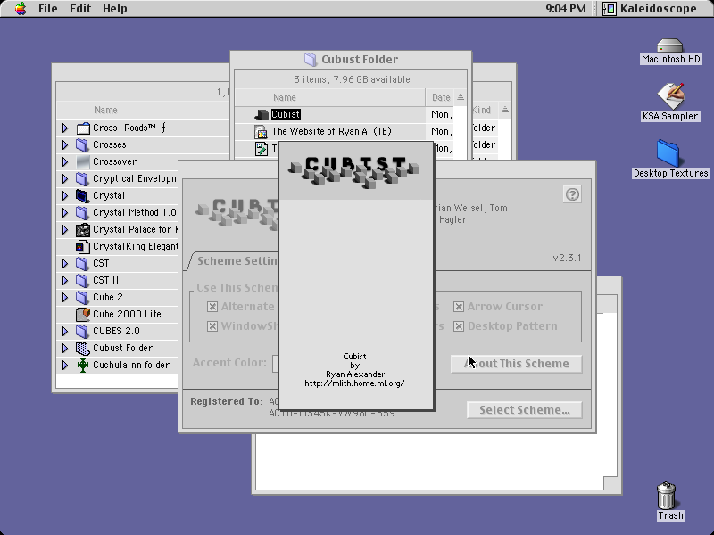Screen dimensions: 714x535
Task: Select the Cryptical Envelopment folder icon
Action: click(x=82, y=179)
